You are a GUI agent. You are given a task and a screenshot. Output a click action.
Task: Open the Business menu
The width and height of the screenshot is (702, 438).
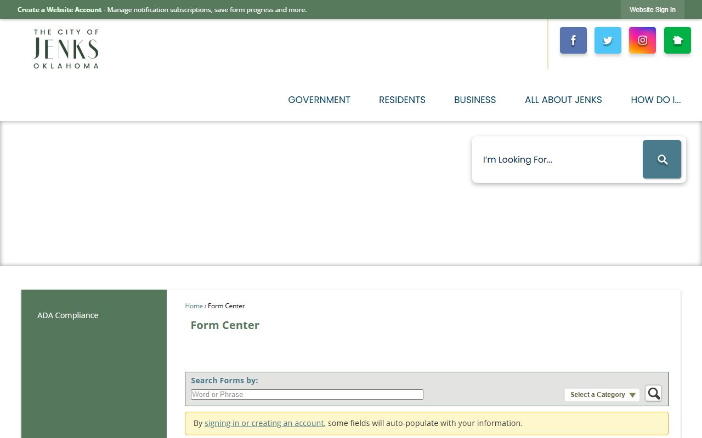(475, 100)
